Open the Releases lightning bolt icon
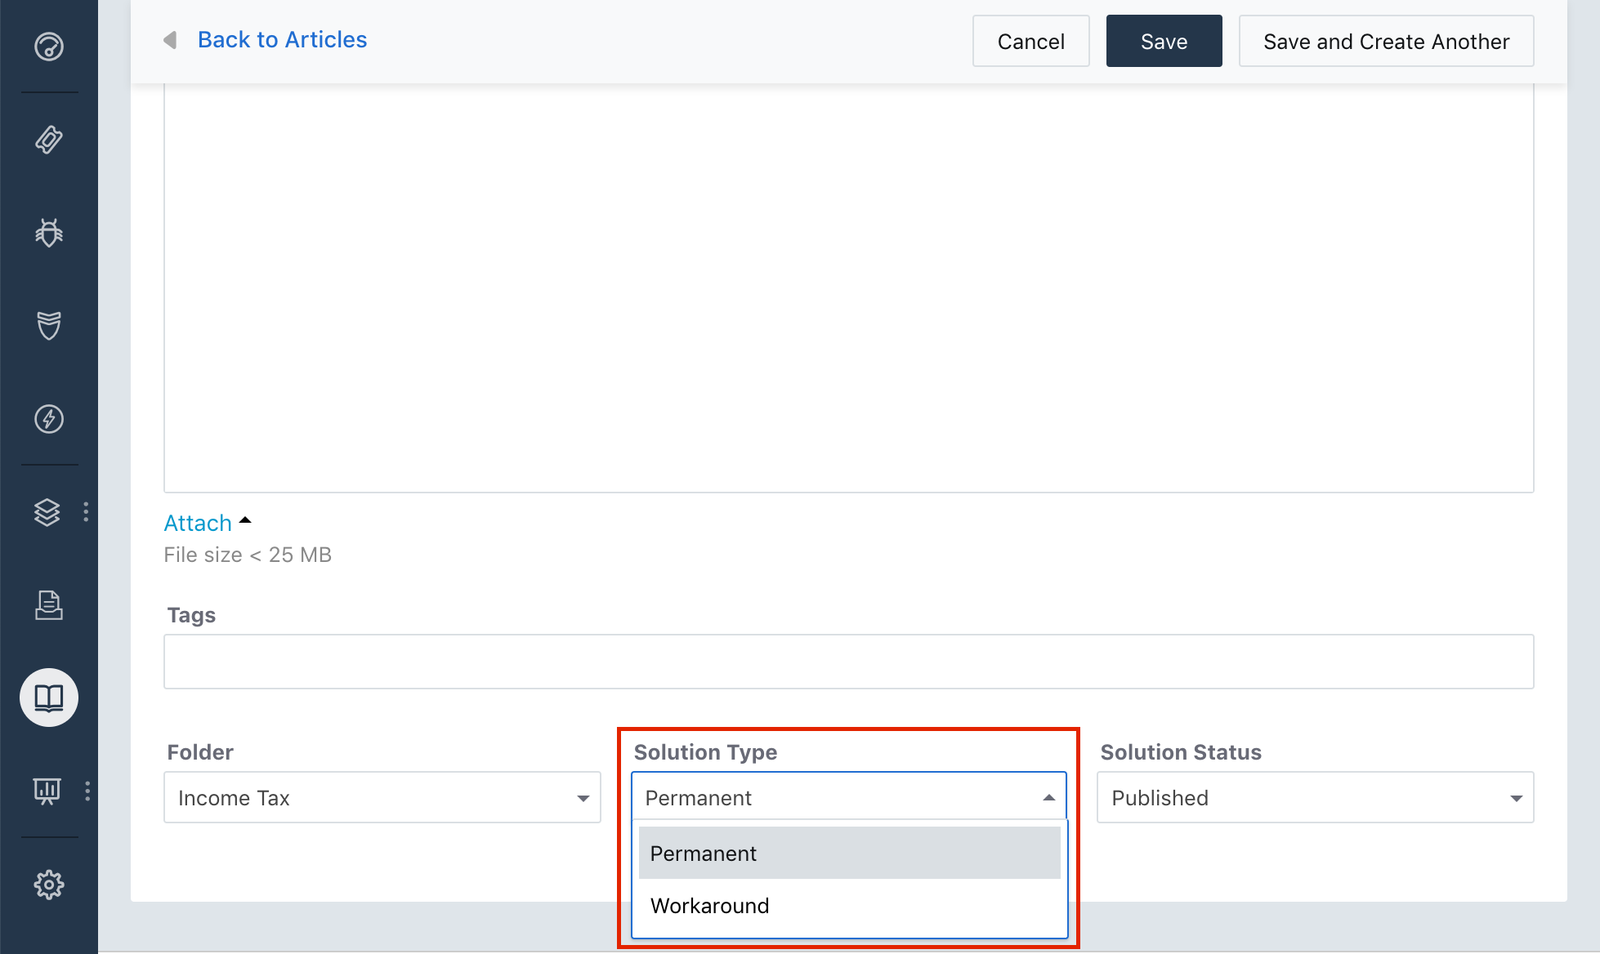Image resolution: width=1600 pixels, height=954 pixels. tap(49, 419)
